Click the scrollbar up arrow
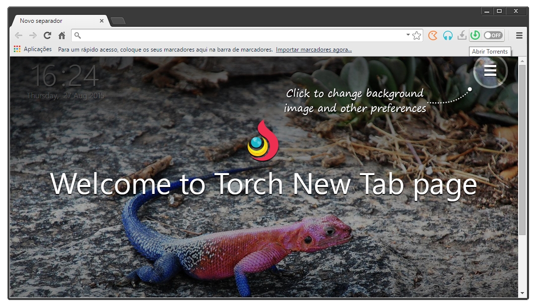This screenshot has width=535, height=307. coord(522,61)
